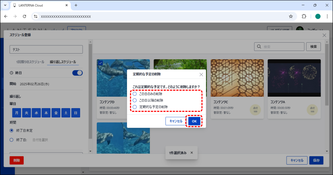Select この日のみの削除 radio option
Viewport: 333px width, 175px height.
click(x=135, y=94)
